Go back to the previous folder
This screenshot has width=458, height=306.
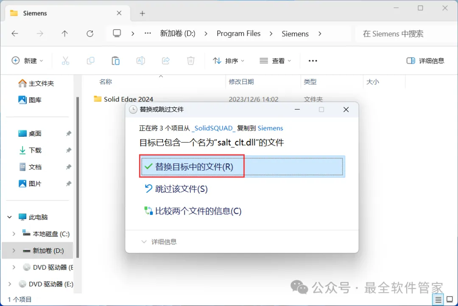(14, 34)
